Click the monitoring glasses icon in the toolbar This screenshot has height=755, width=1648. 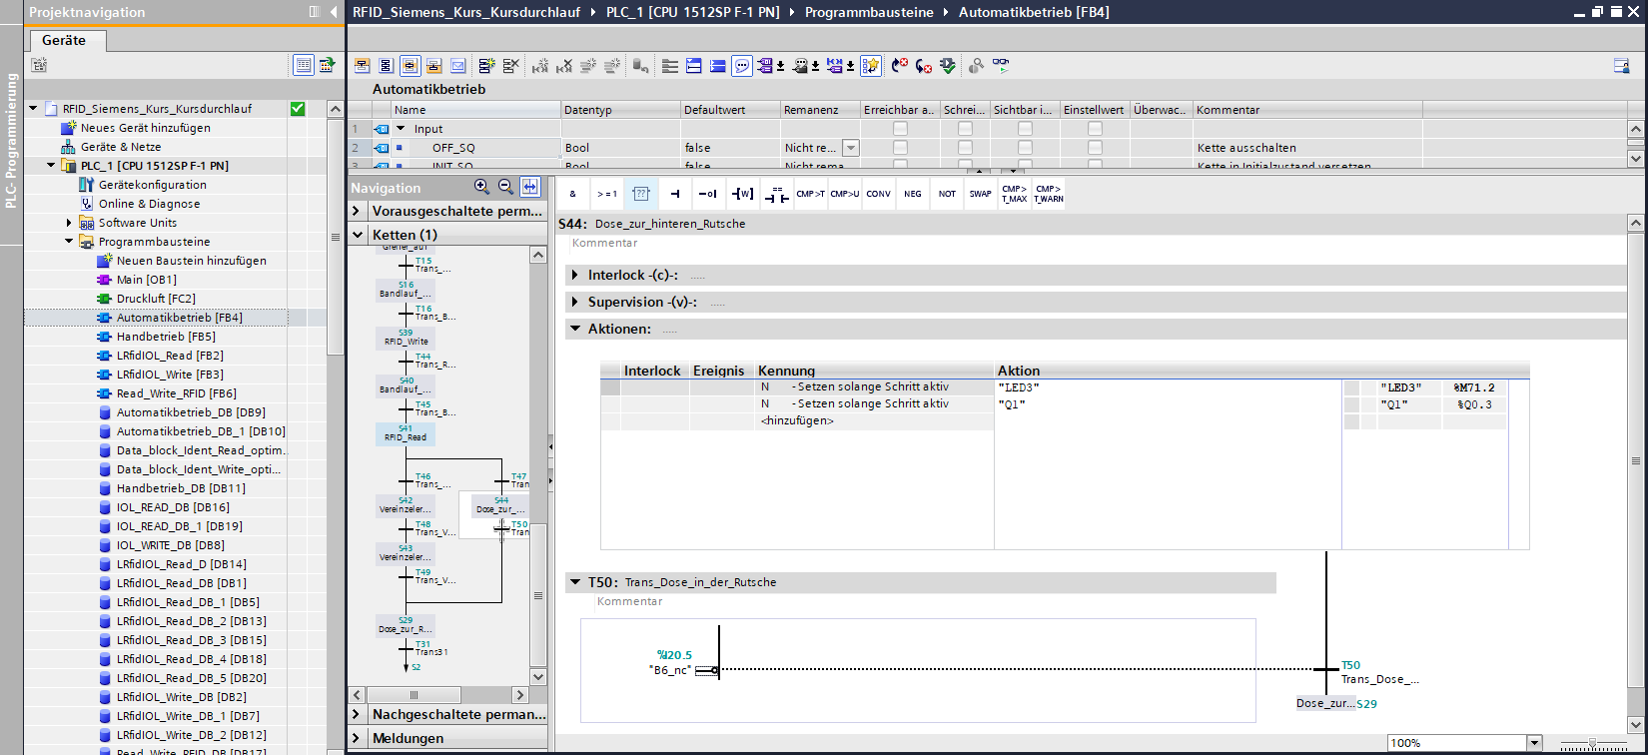pos(1001,66)
